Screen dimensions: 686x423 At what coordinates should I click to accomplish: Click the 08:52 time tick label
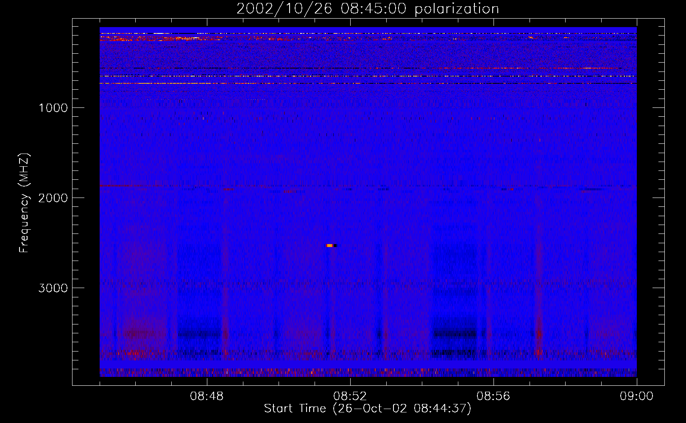point(350,396)
